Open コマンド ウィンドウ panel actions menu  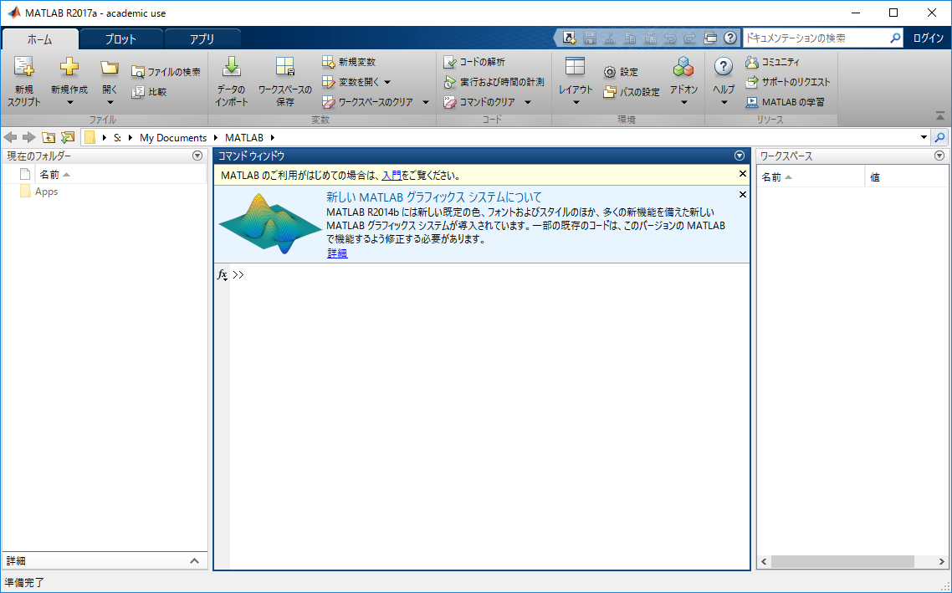pyautogui.click(x=740, y=156)
